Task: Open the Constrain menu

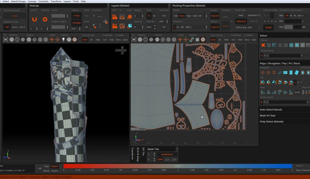Action: 43,2
